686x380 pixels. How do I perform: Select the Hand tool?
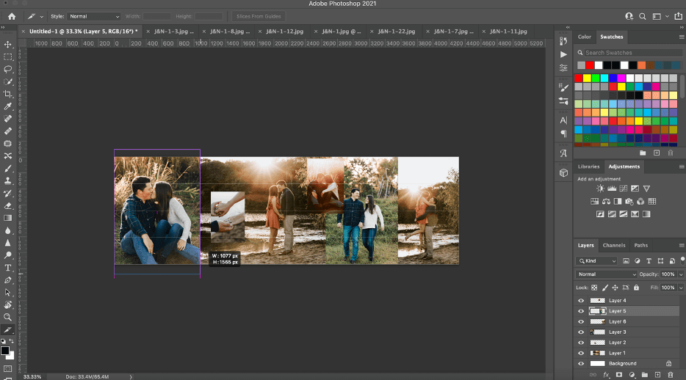8,304
